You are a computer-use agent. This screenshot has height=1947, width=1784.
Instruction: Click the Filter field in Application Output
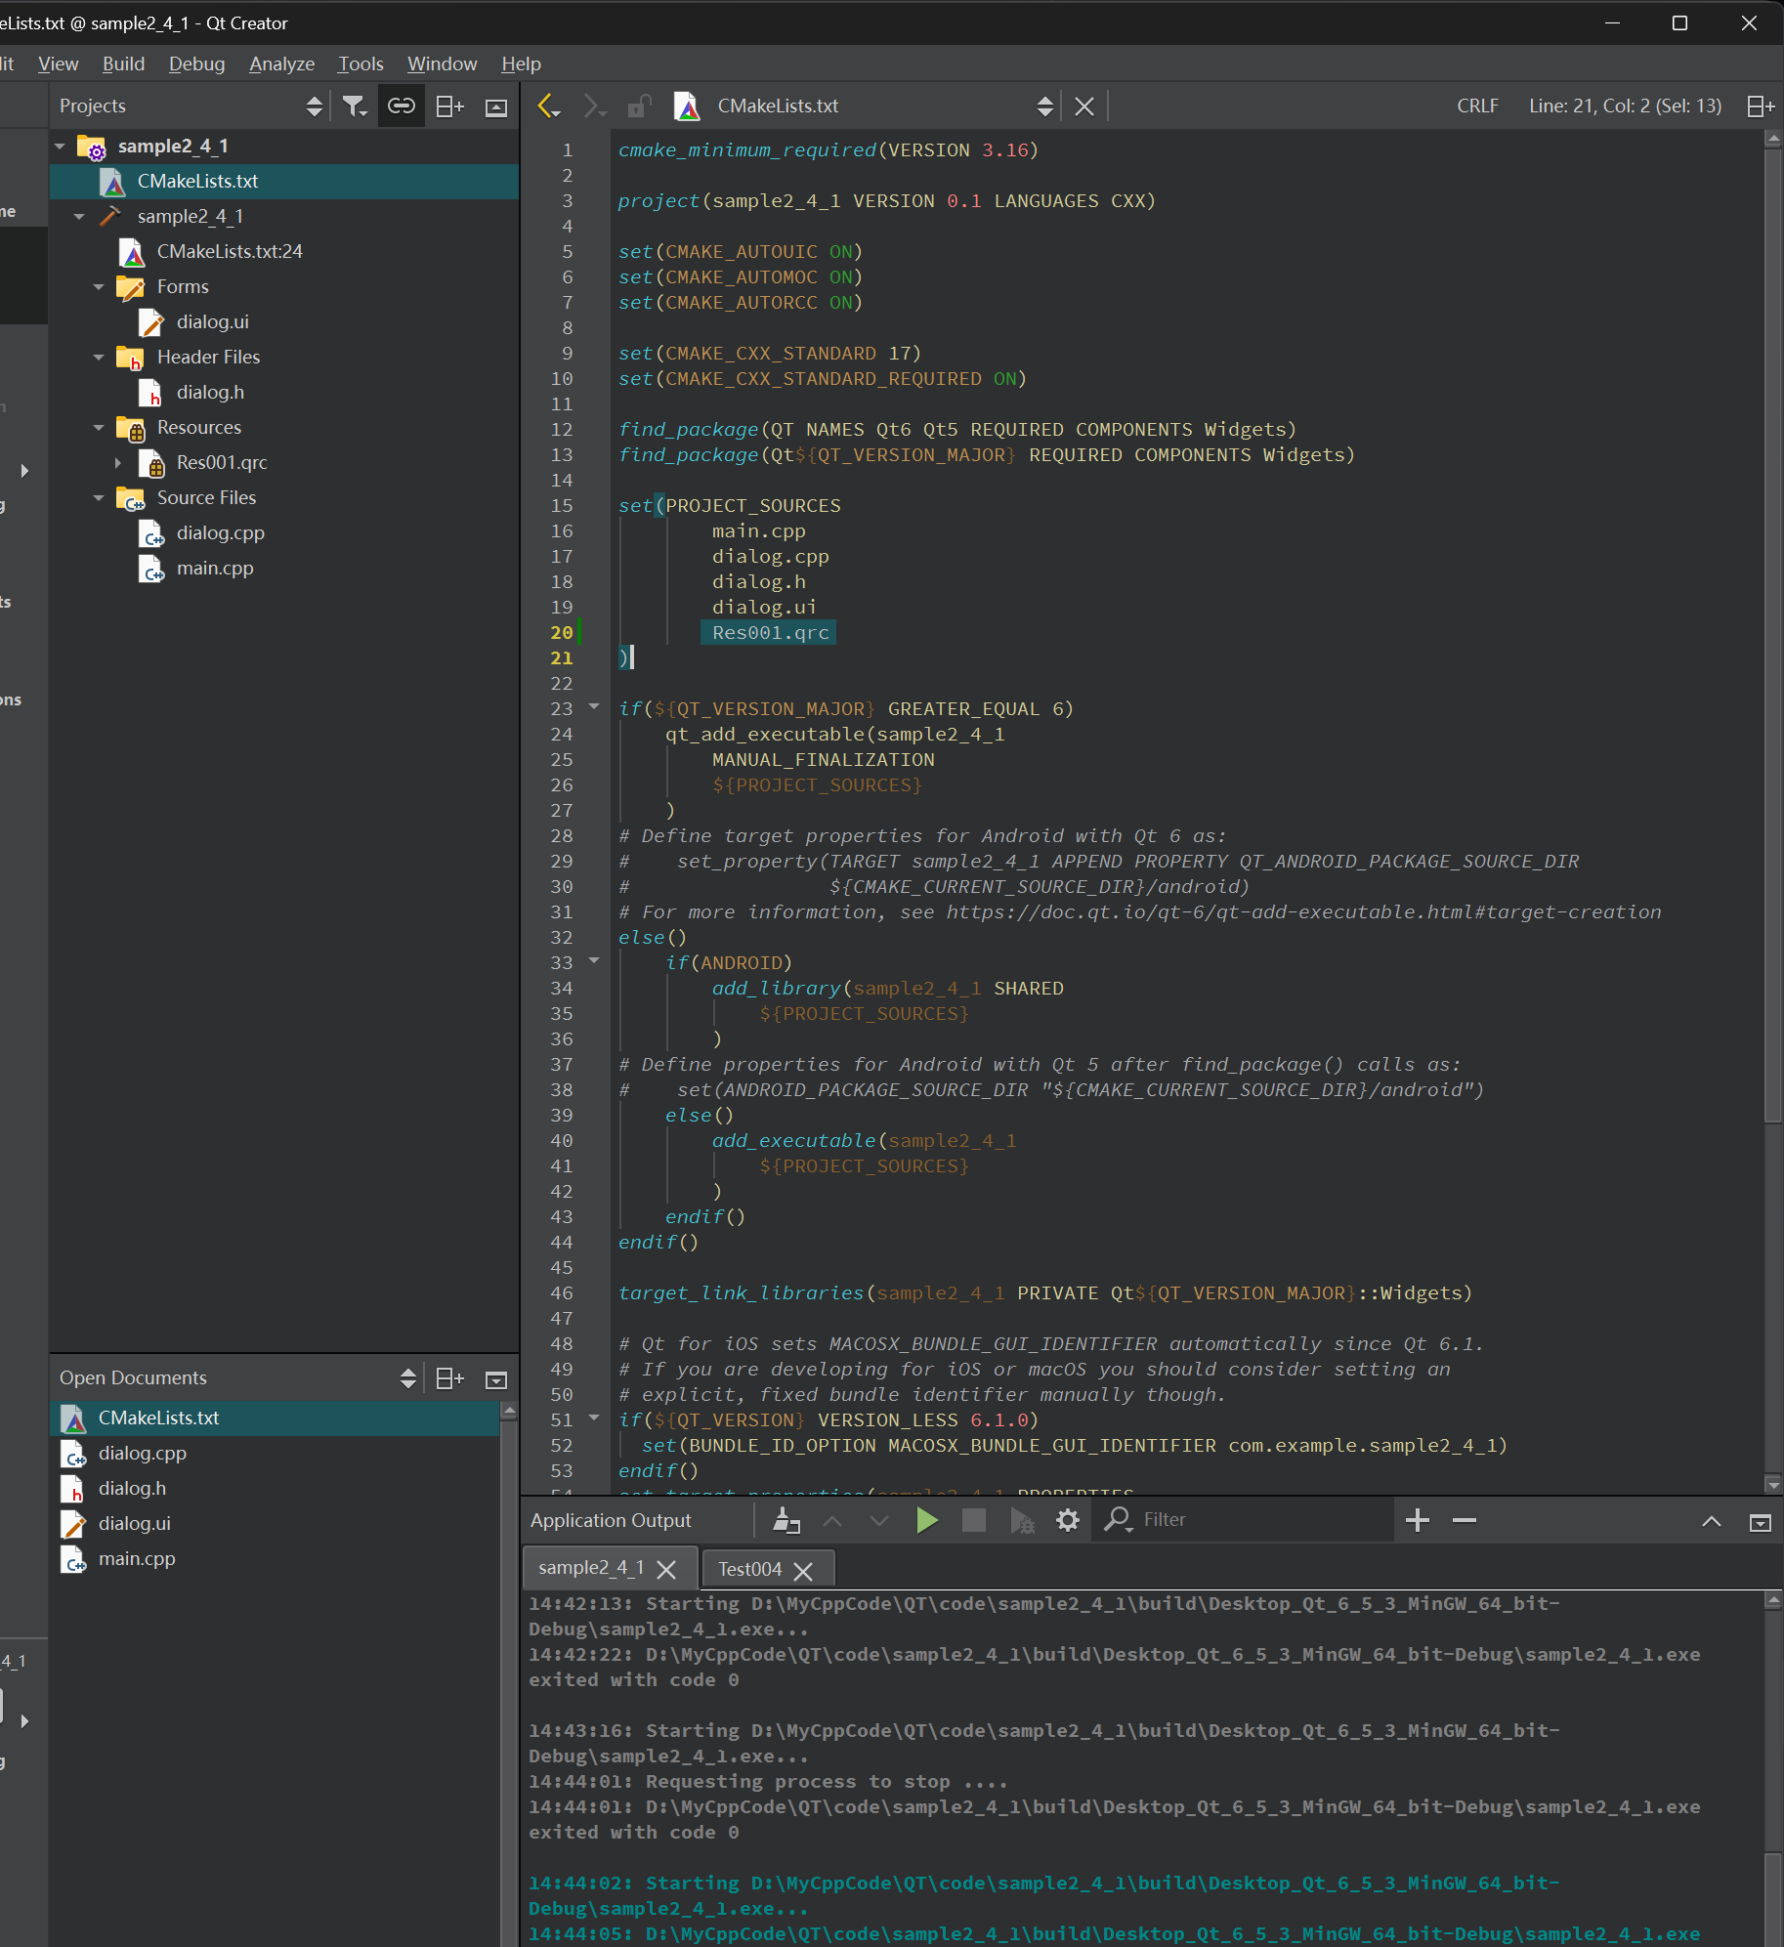1260,1520
